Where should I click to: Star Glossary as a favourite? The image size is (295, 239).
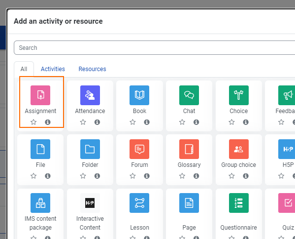182,176
